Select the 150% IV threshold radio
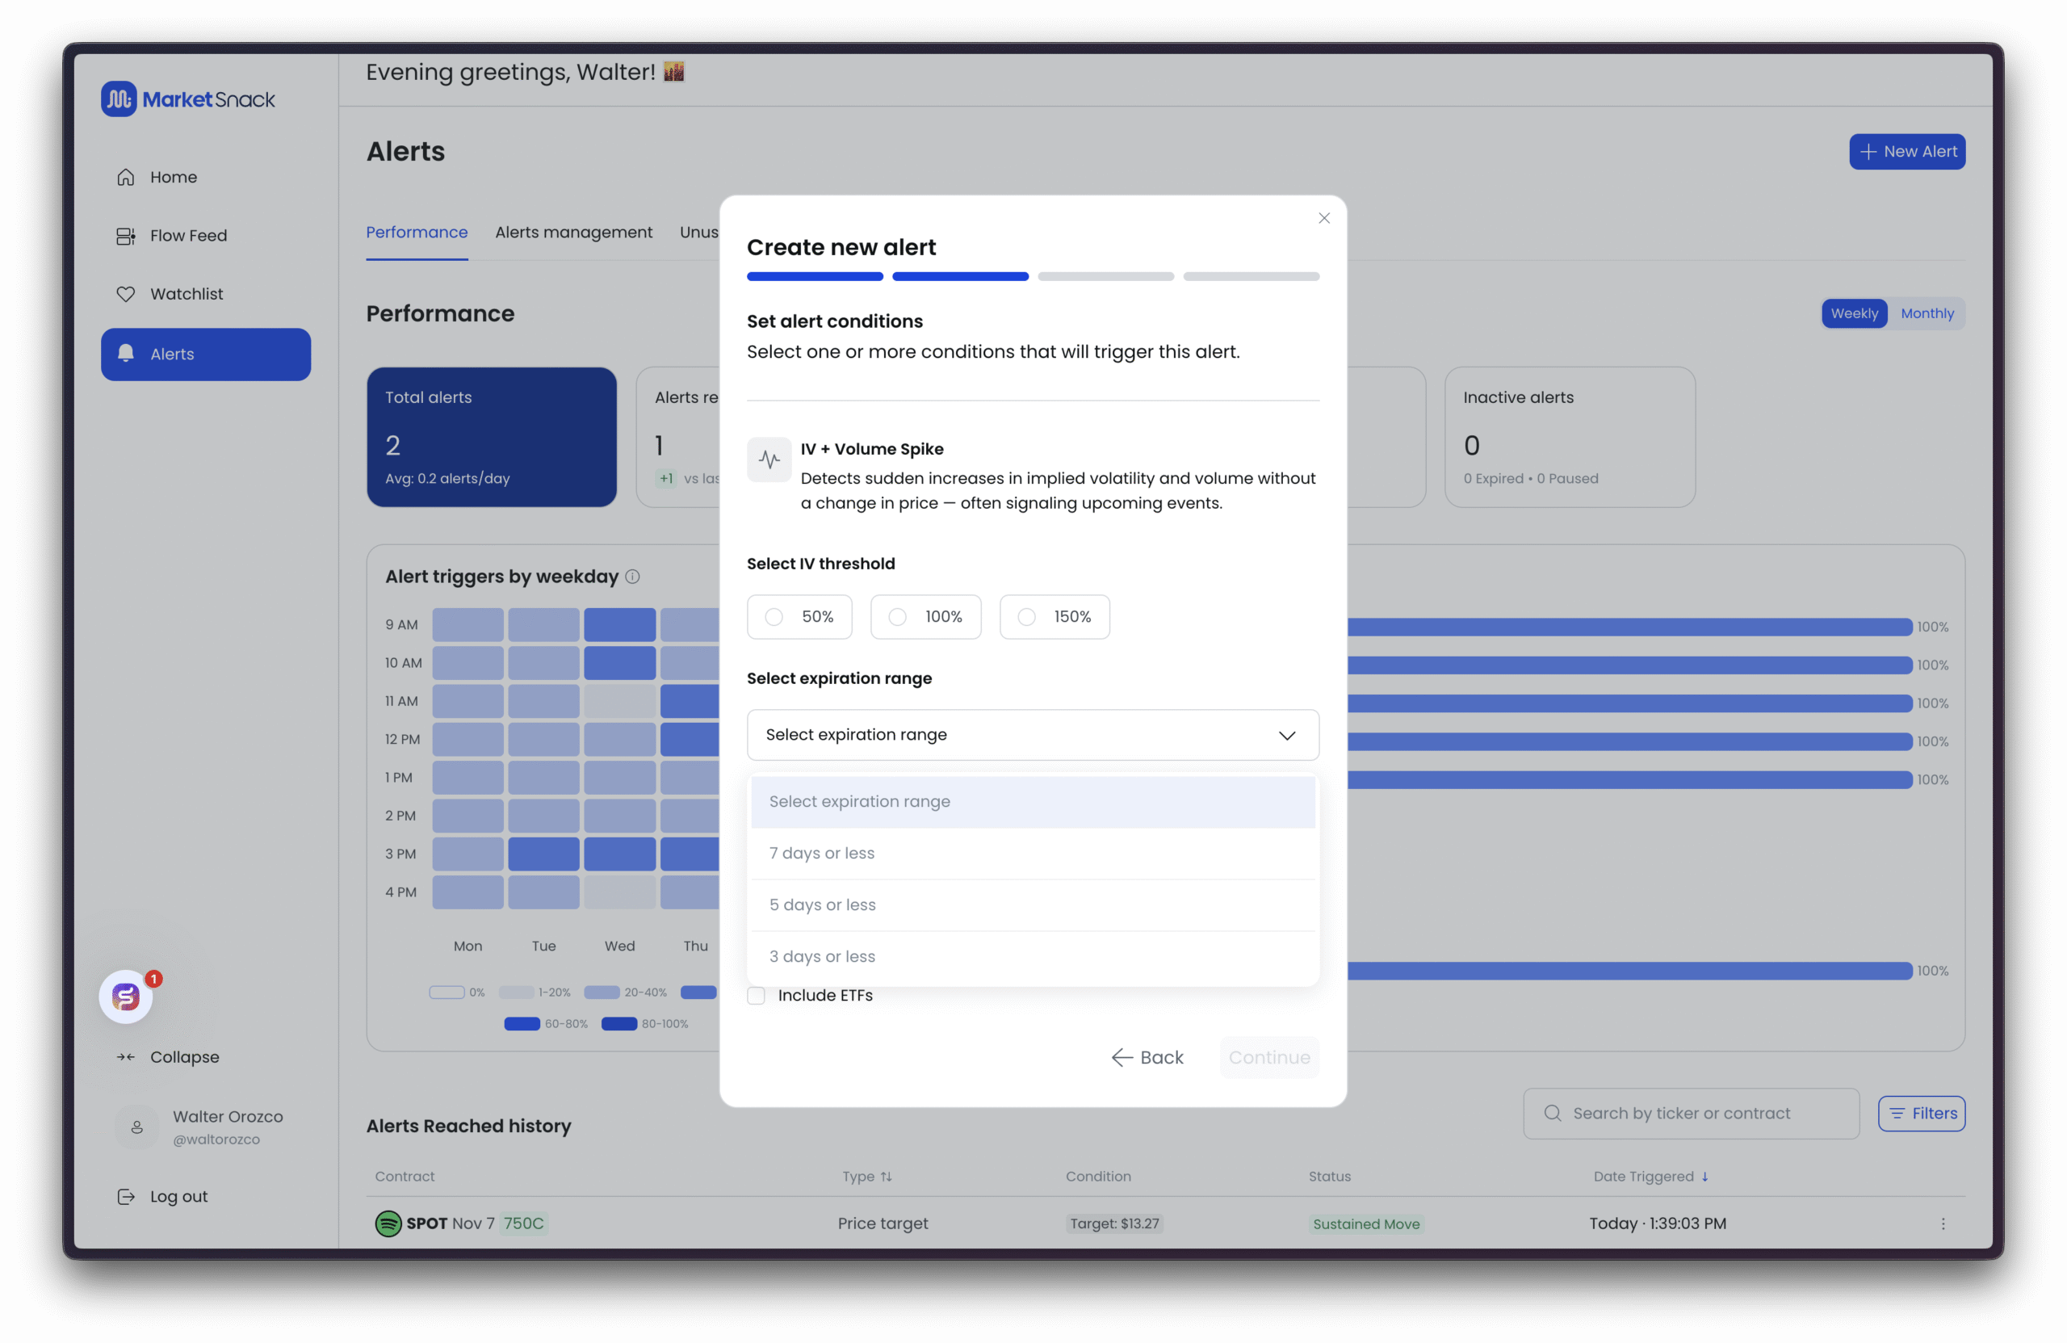Image resolution: width=2067 pixels, height=1343 pixels. point(1026,617)
